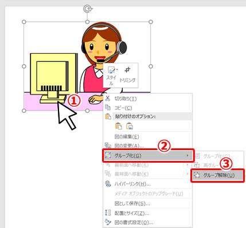Expand the グループ化 submenu arrow

[x=188, y=156]
